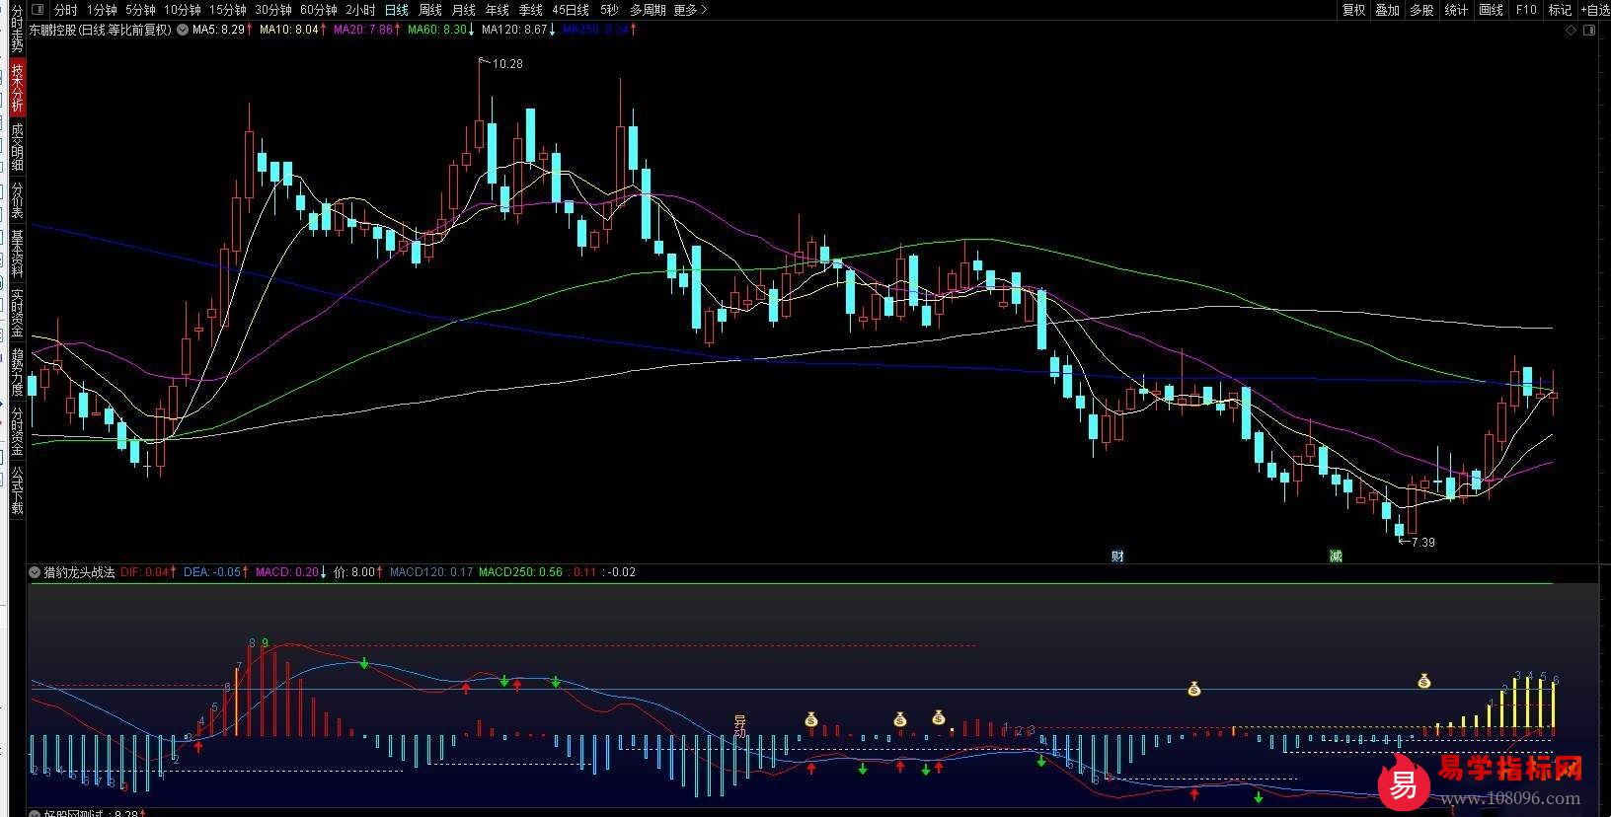Click the 多股 multi-stock button

1421,10
